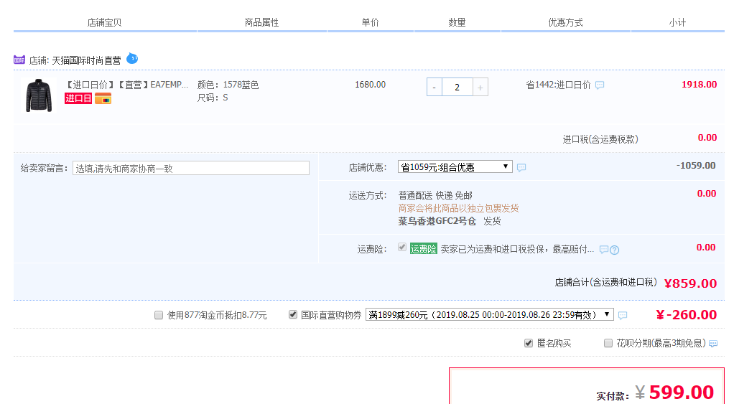Click the 进口税(含运费税款) label

pyautogui.click(x=600, y=139)
